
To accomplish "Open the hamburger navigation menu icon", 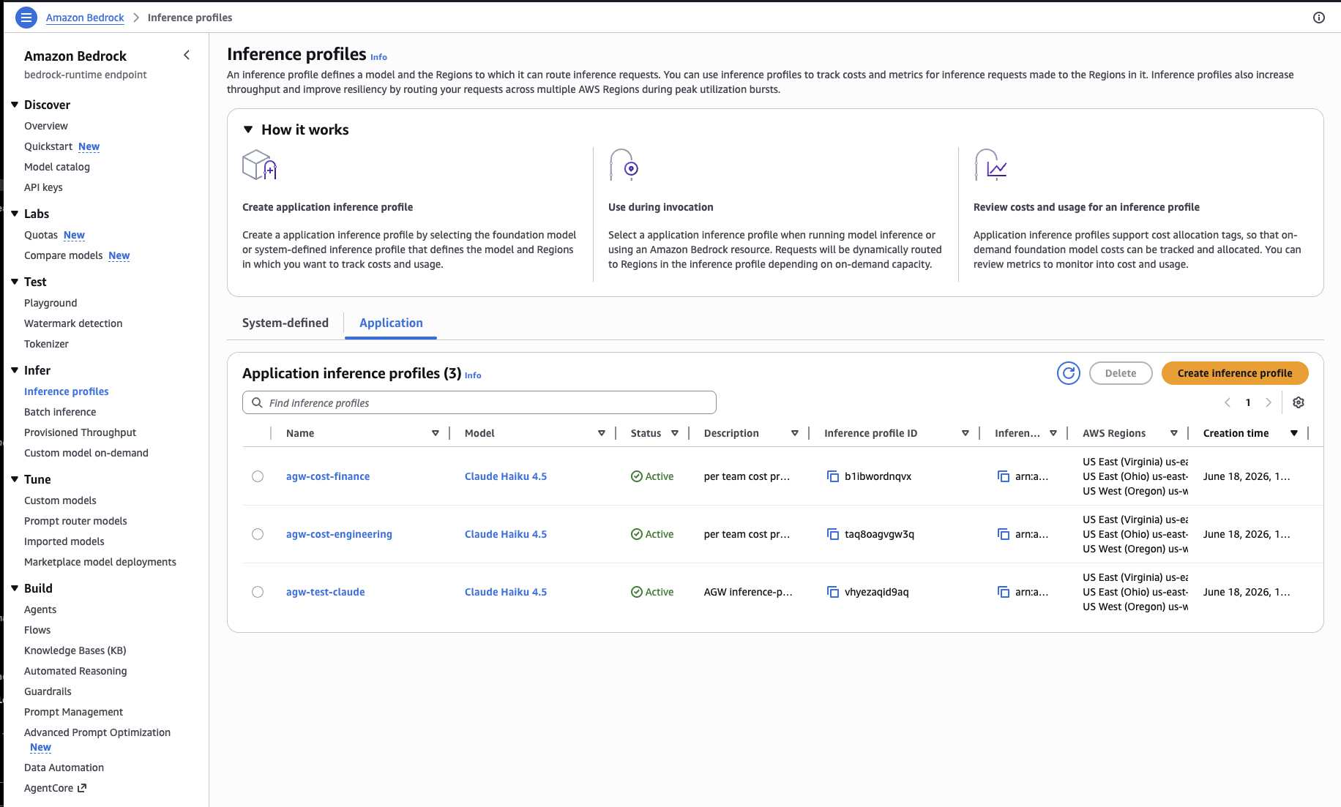I will tap(26, 18).
